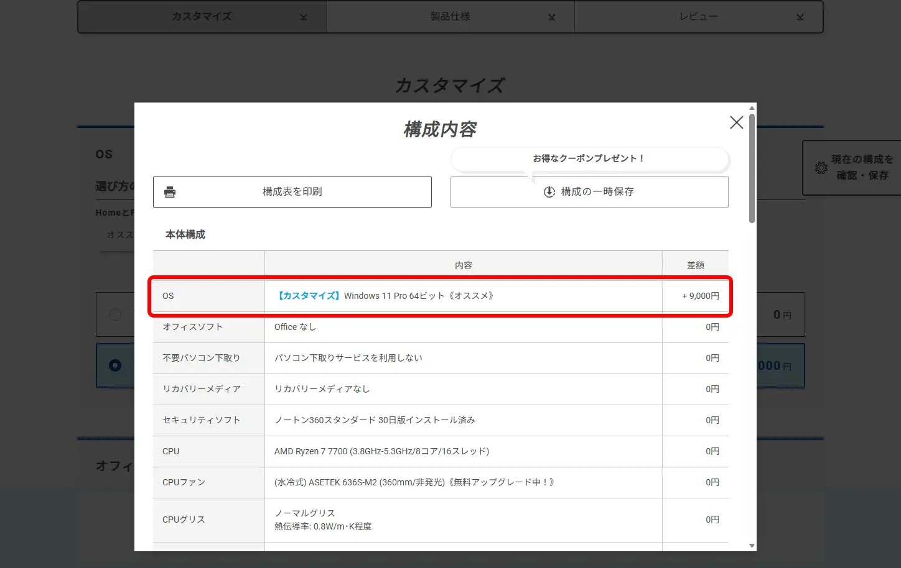901x568 pixels.
Task: Expand the 製品仕様 tab chevron
Action: [551, 17]
